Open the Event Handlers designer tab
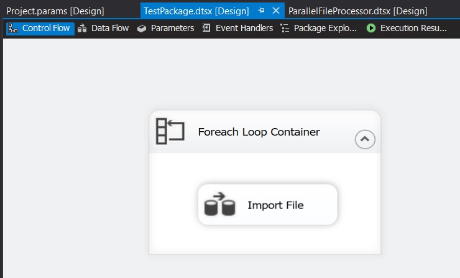The height and width of the screenshot is (278, 460). pyautogui.click(x=244, y=28)
